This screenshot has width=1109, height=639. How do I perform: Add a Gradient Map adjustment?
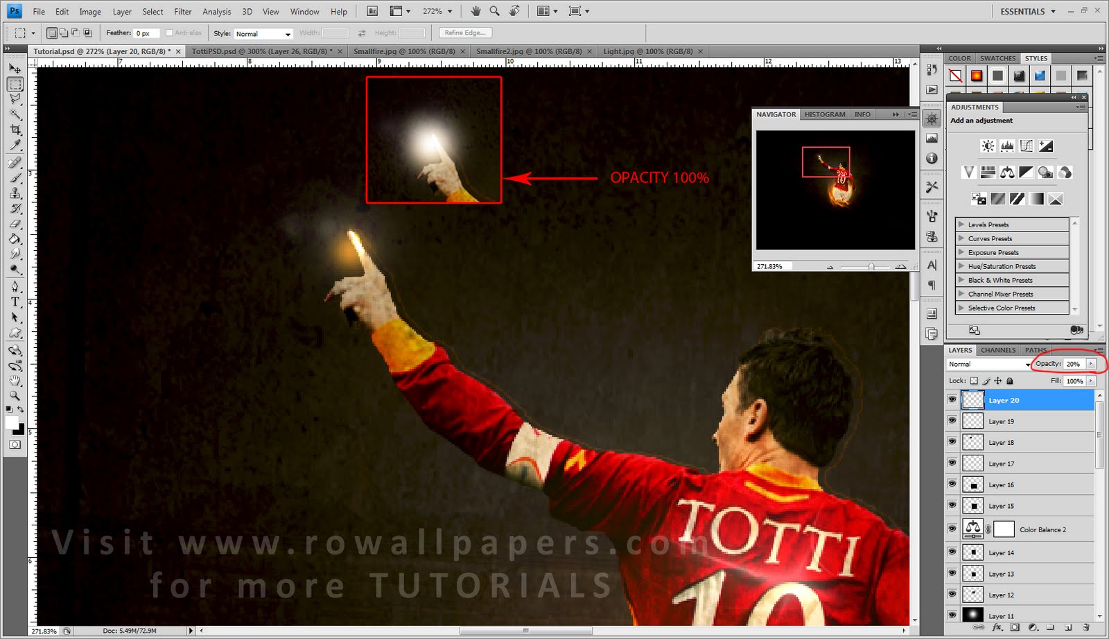coord(1036,199)
